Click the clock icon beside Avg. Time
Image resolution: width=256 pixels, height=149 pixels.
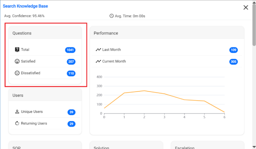point(111,16)
